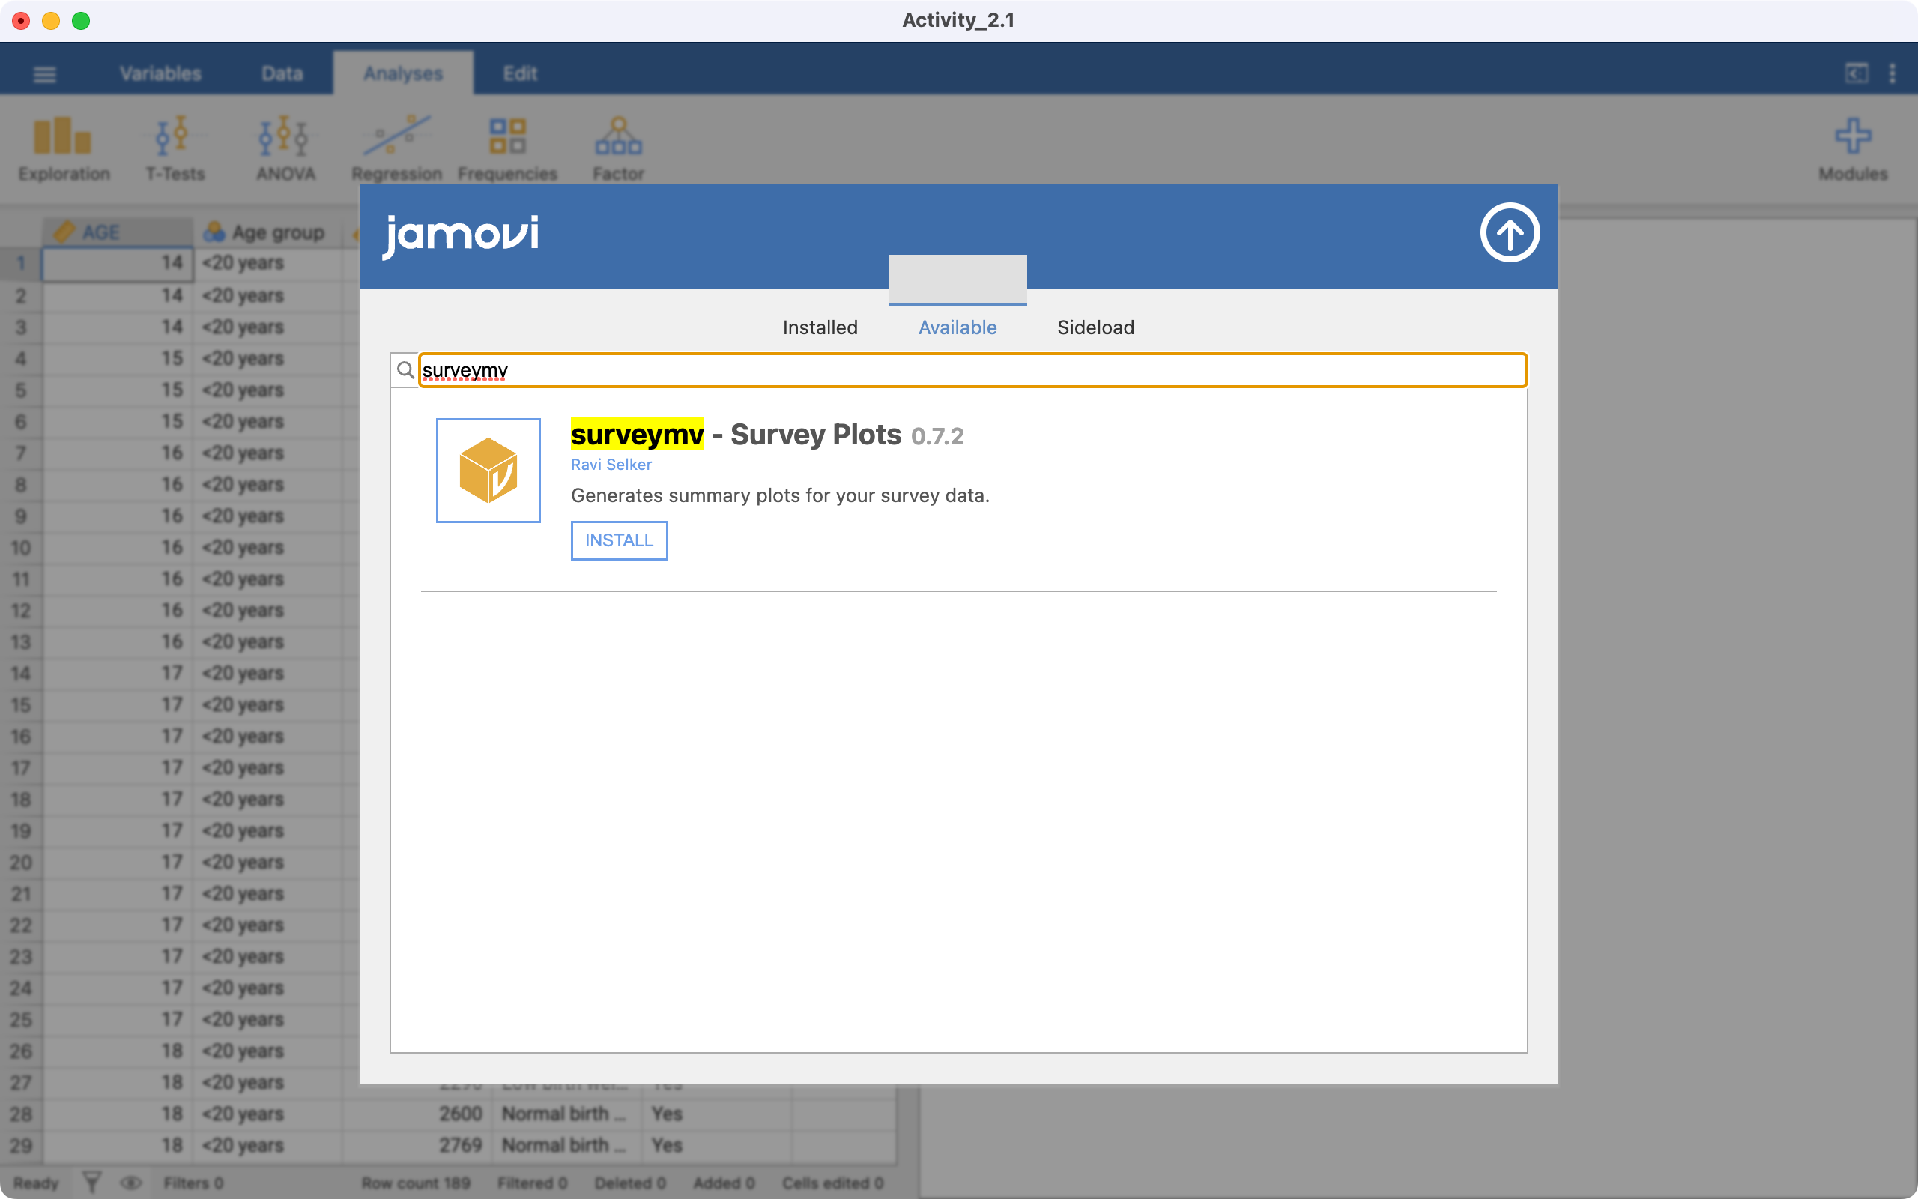Open the ANOVA analyses icon
Viewport: 1918px width, 1199px height.
click(285, 148)
